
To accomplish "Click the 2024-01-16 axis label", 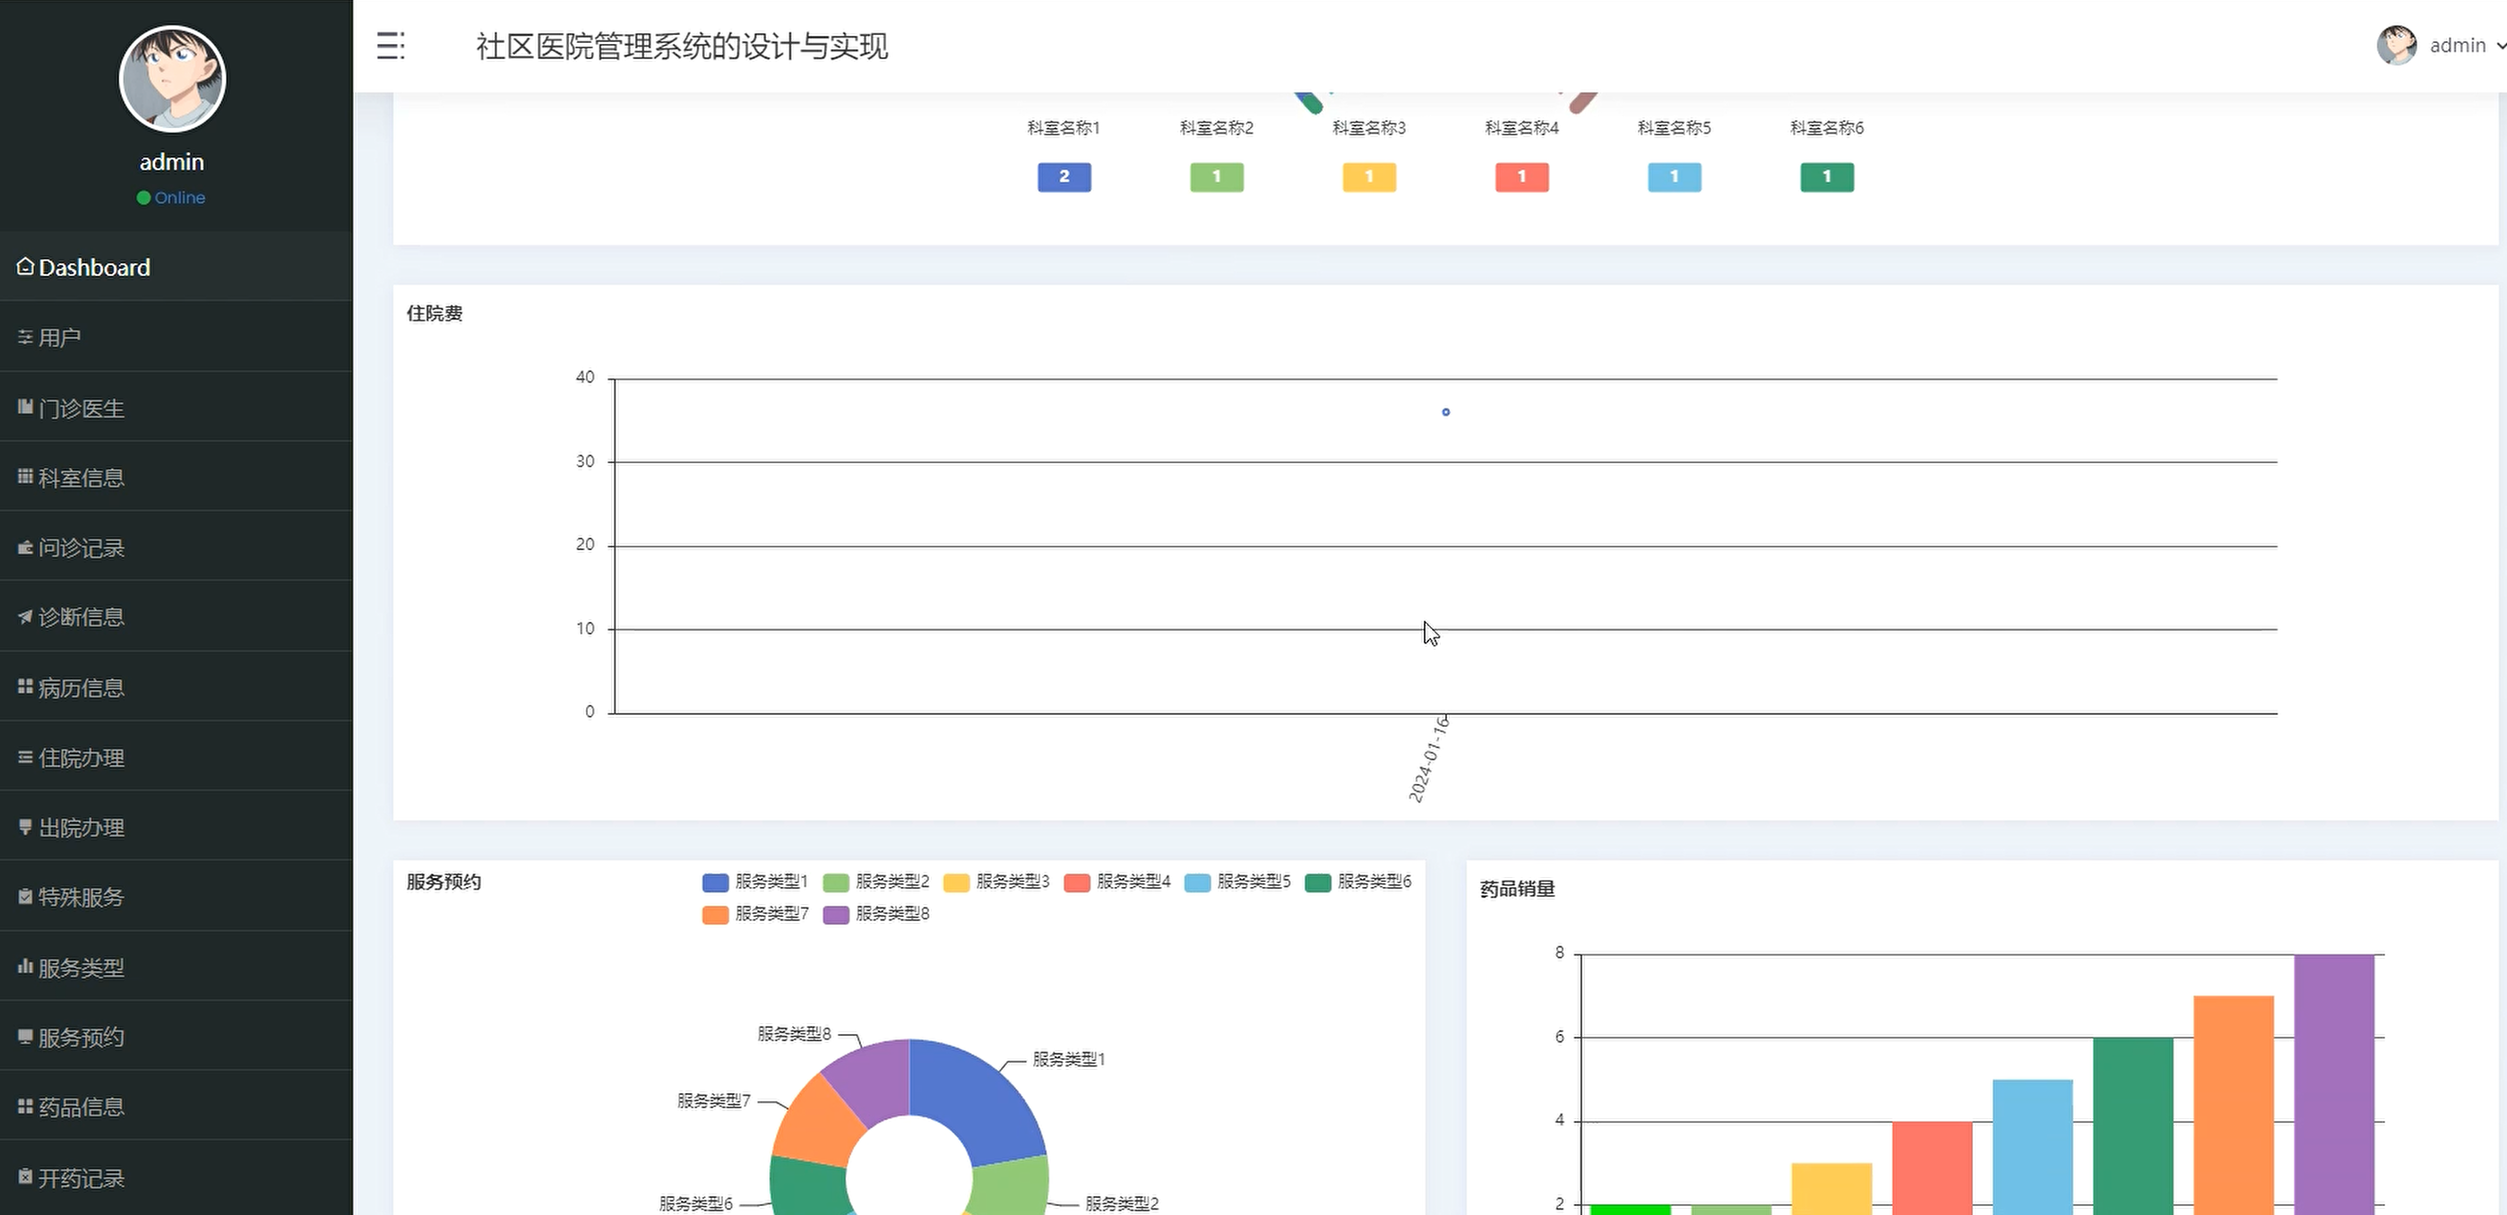I will click(1430, 760).
